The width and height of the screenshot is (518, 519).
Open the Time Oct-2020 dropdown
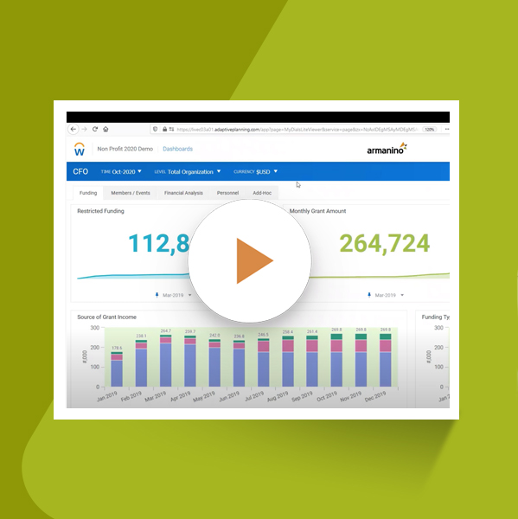pos(121,171)
